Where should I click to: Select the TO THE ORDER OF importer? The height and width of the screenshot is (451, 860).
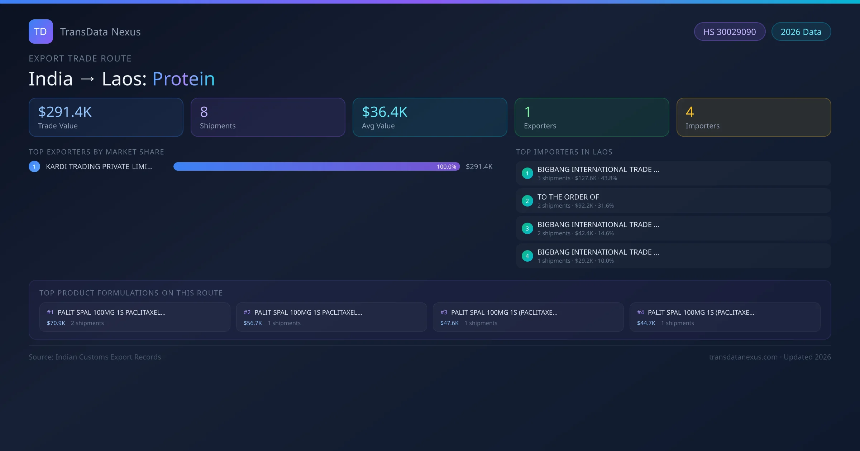click(568, 197)
